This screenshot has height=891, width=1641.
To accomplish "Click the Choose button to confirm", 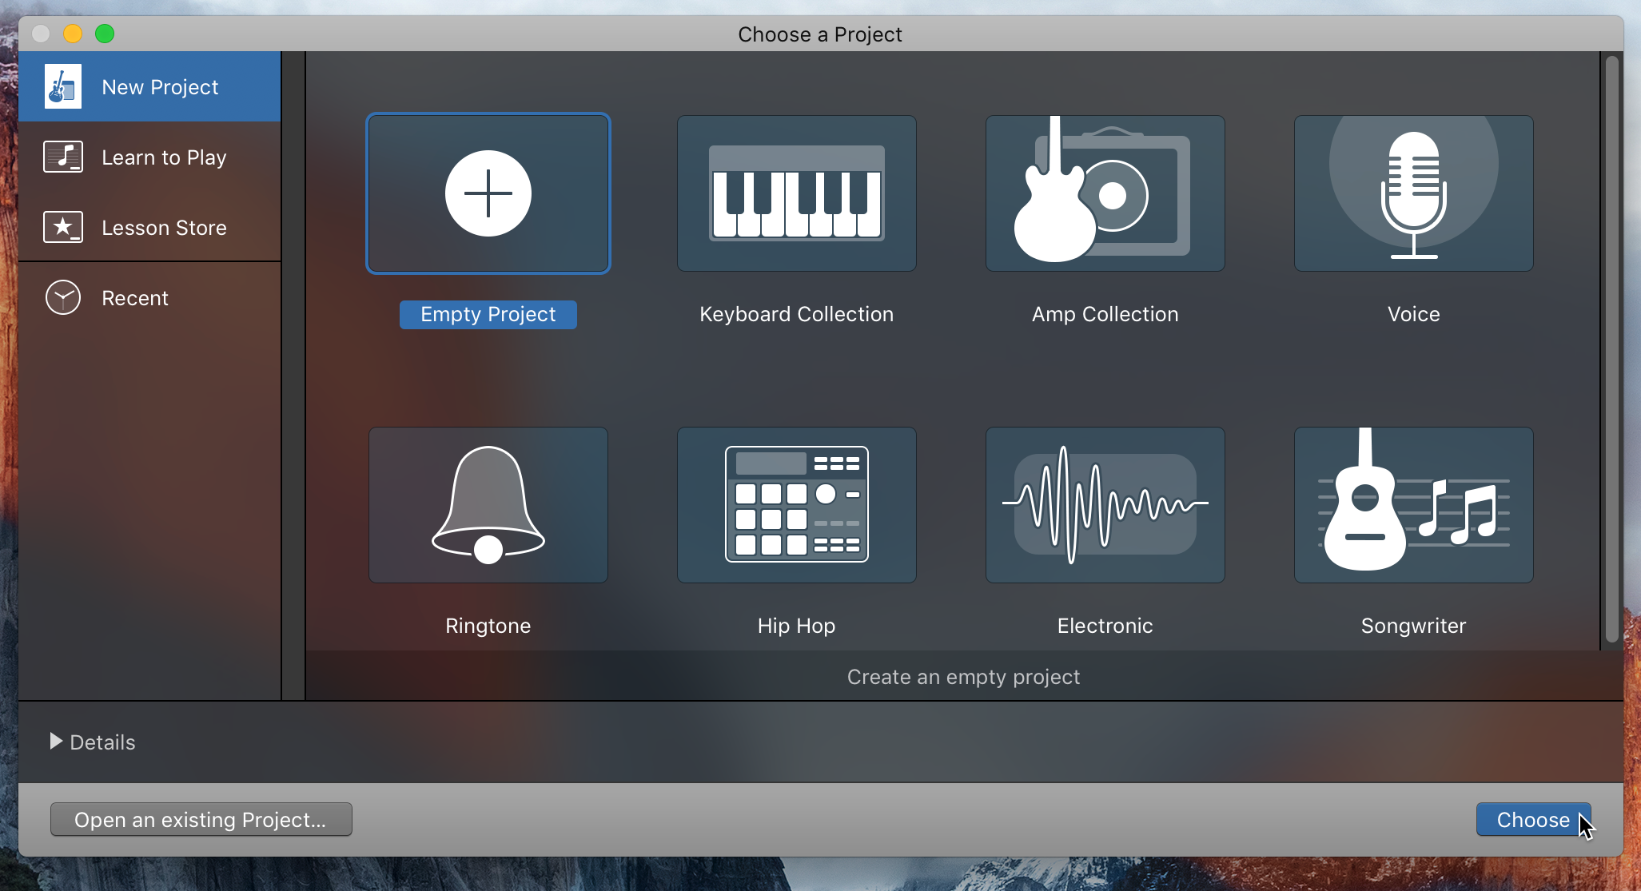I will (x=1535, y=820).
